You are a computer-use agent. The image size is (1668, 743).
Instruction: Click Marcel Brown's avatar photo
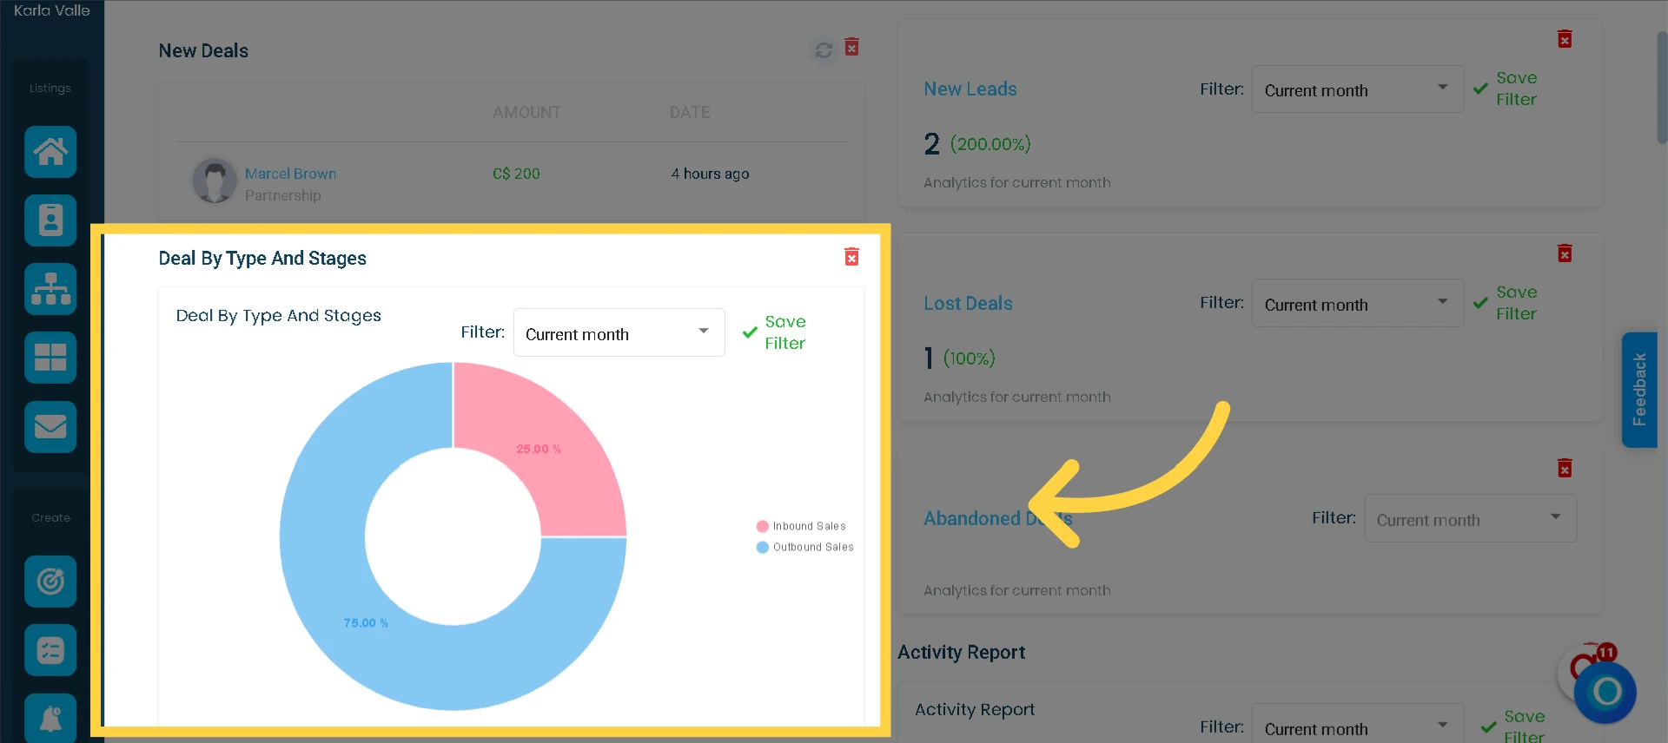click(214, 181)
